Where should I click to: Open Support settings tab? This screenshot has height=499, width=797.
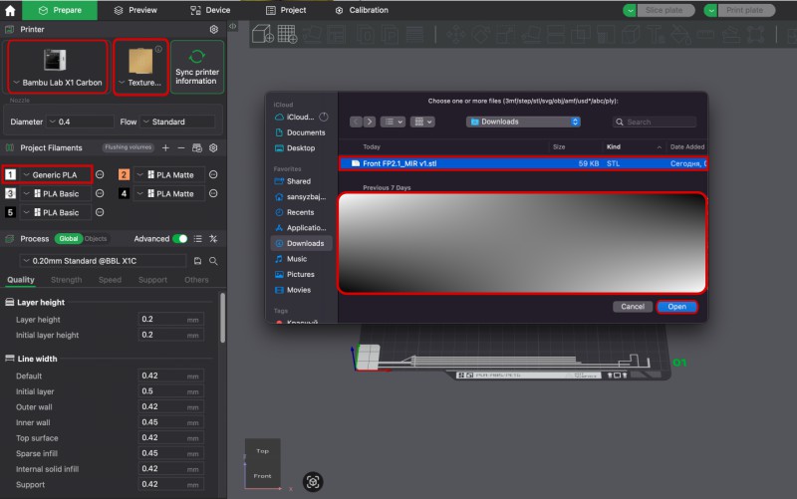(152, 280)
